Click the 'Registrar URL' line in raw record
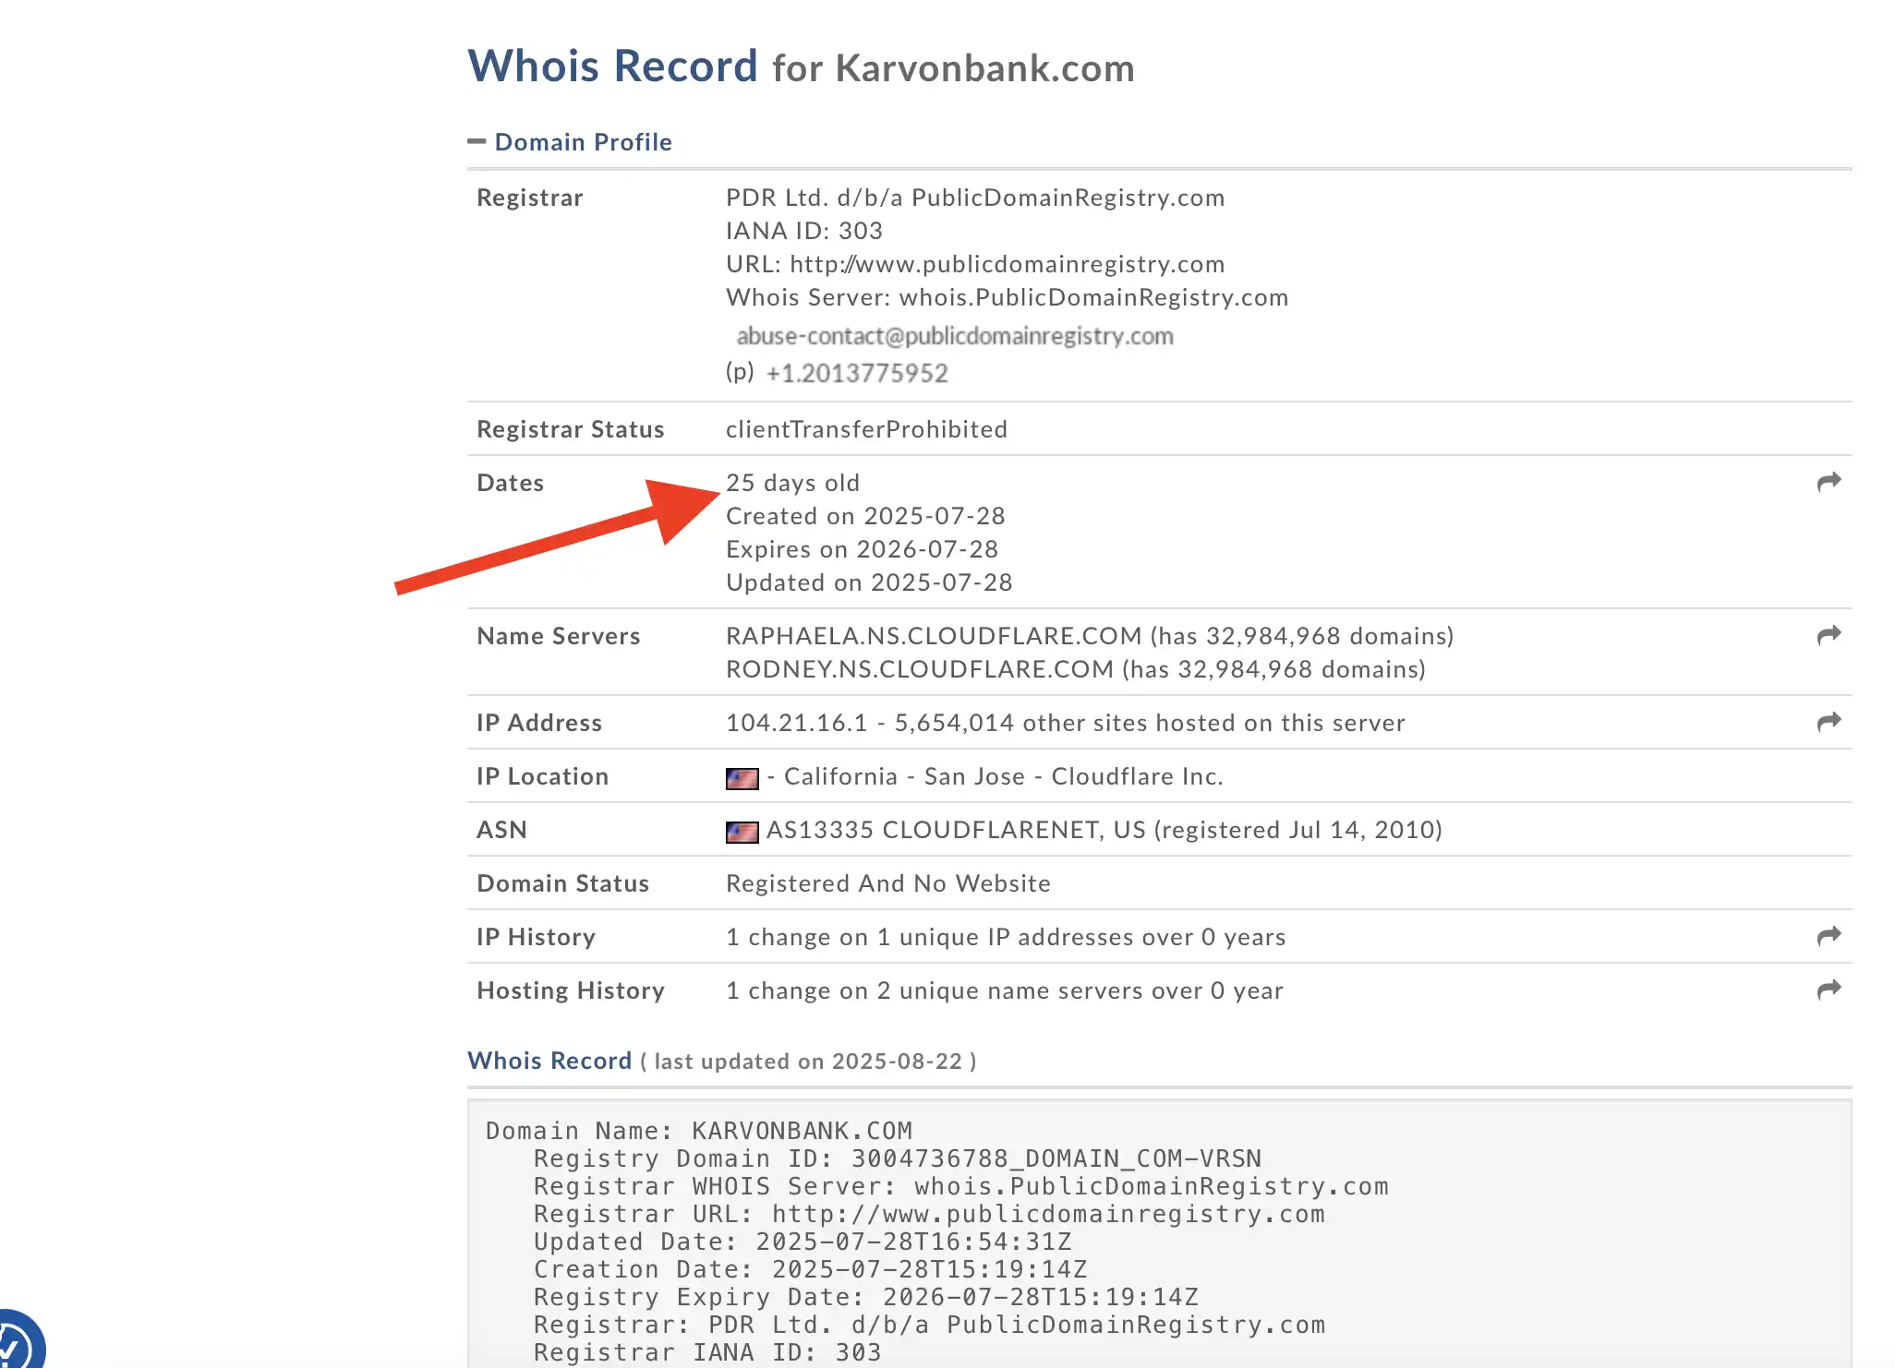This screenshot has height=1368, width=1895. (929, 1214)
